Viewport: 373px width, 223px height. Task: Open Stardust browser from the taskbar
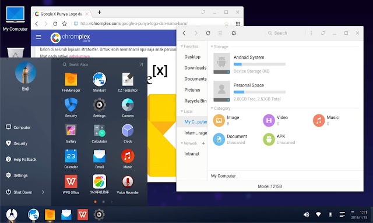pyautogui.click(x=33, y=215)
